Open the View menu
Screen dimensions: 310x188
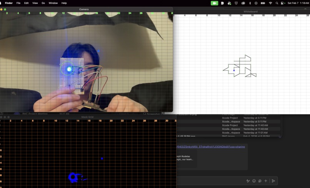[35, 3]
